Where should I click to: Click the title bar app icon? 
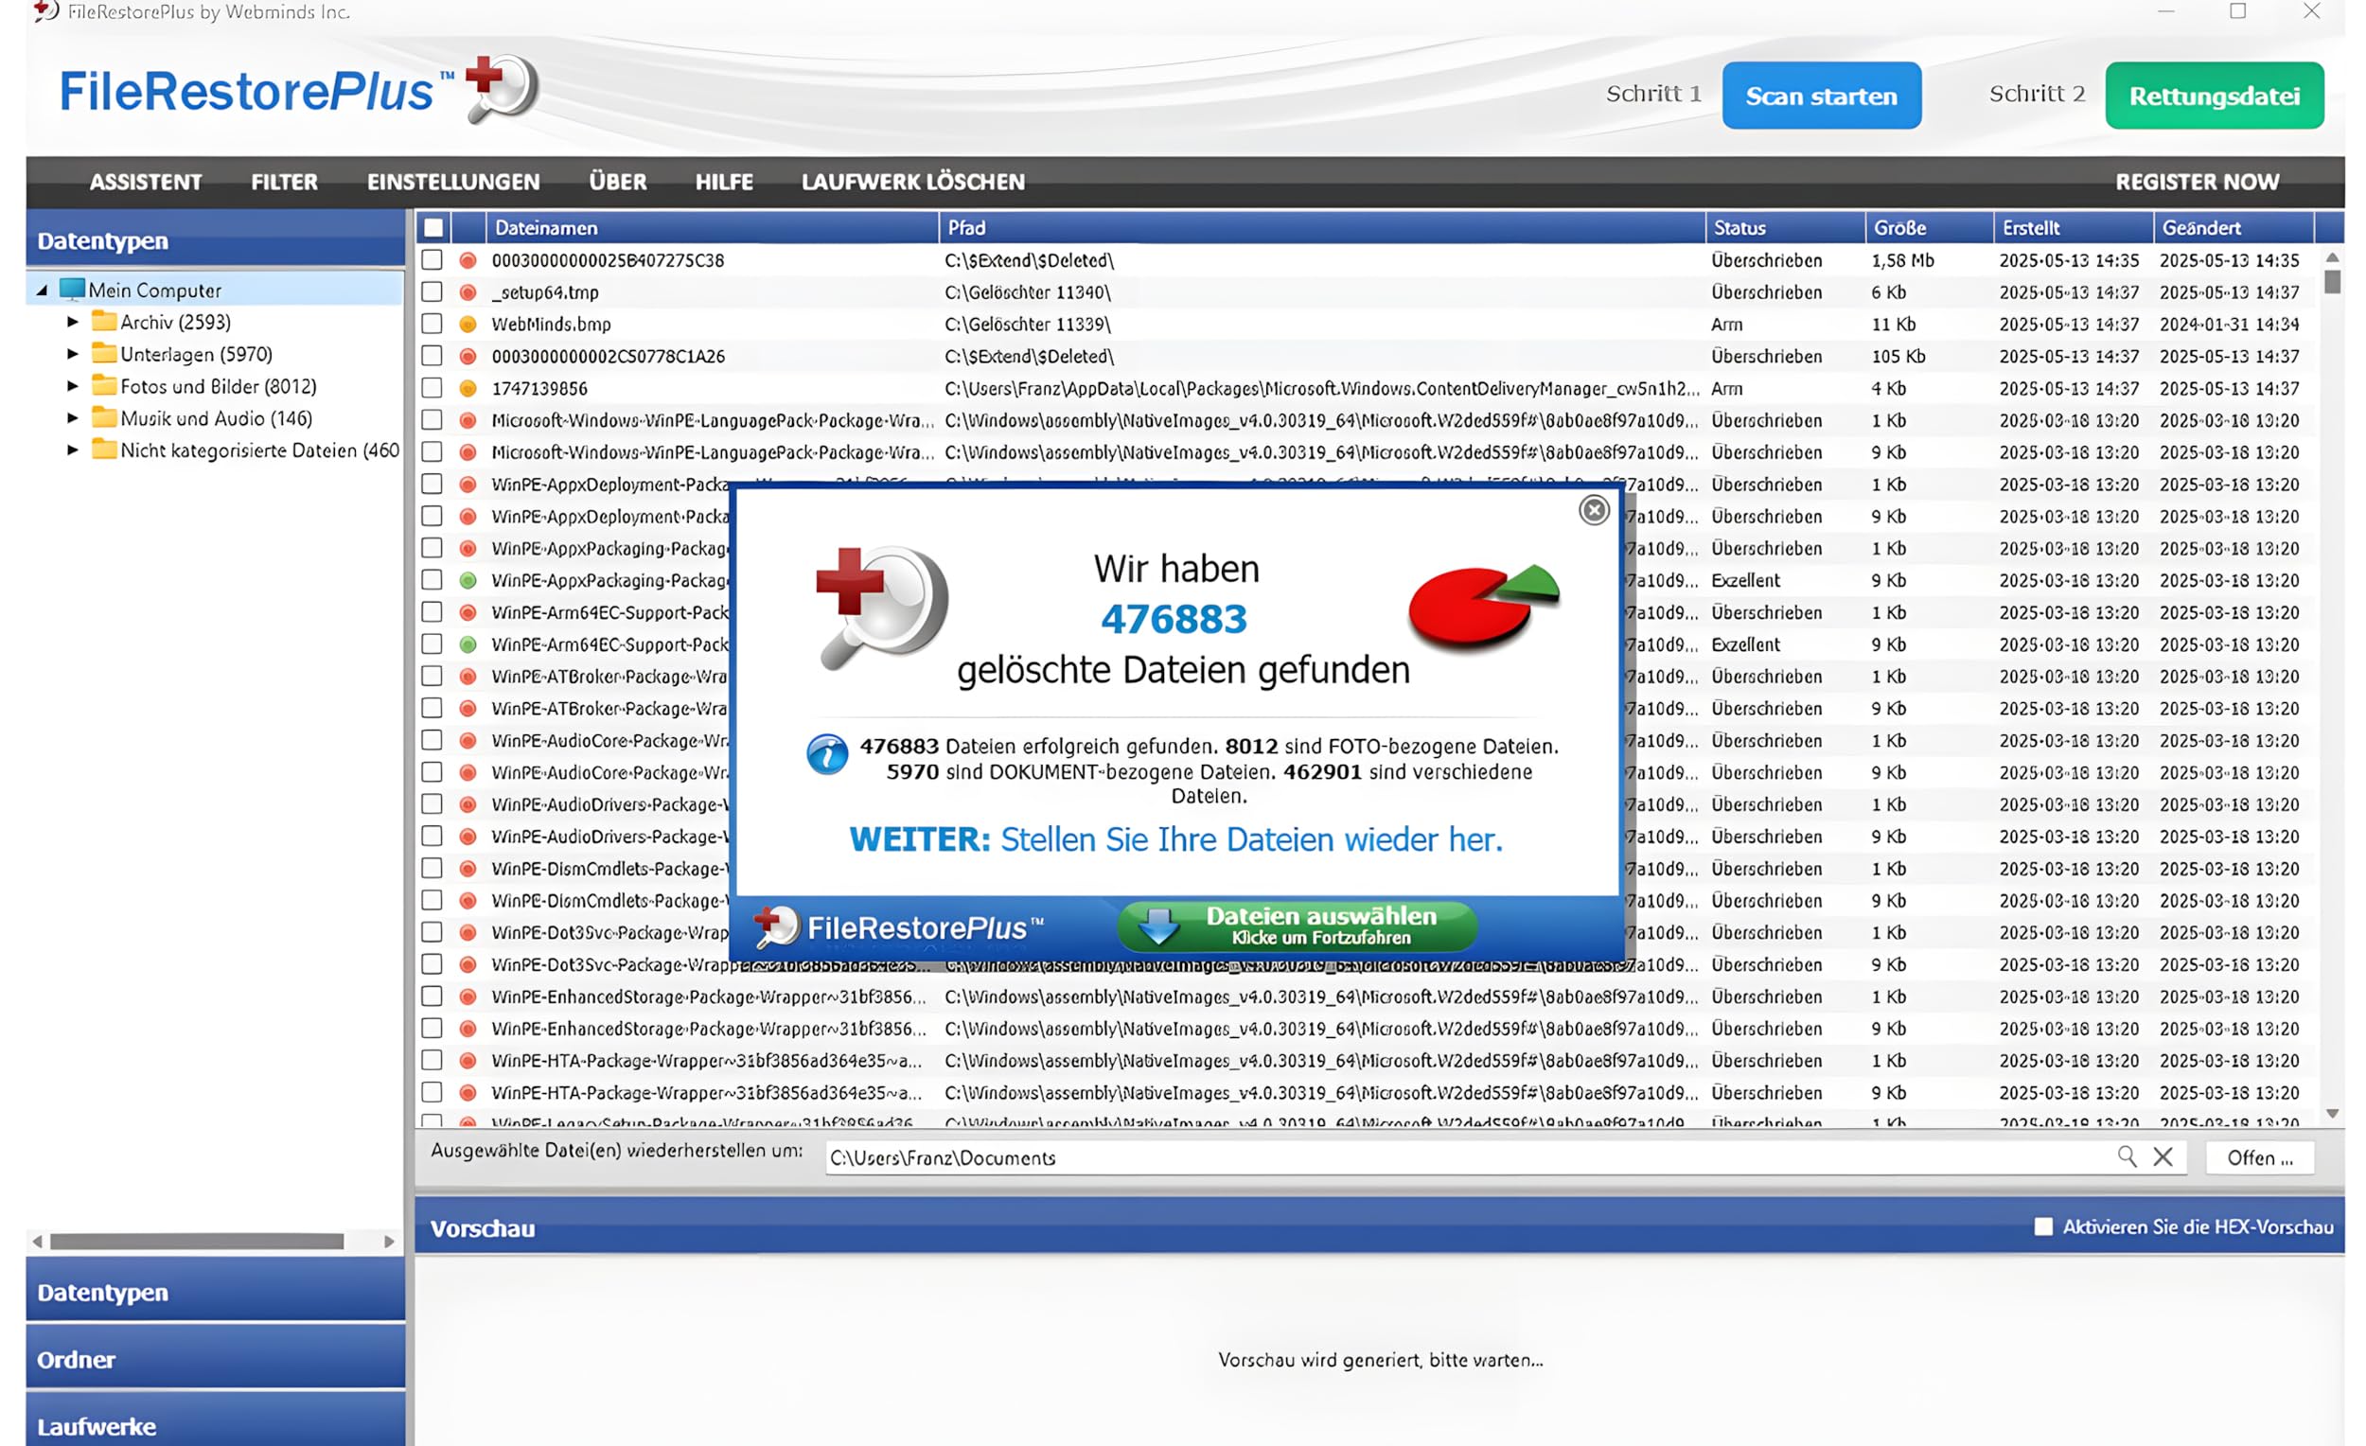pyautogui.click(x=45, y=11)
